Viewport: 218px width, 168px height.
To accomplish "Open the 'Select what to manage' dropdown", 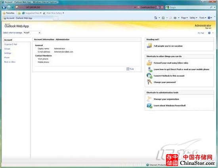I will click(x=32, y=33).
